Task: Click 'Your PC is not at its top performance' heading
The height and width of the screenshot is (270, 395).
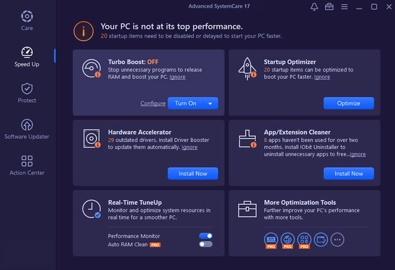Action: [x=171, y=27]
